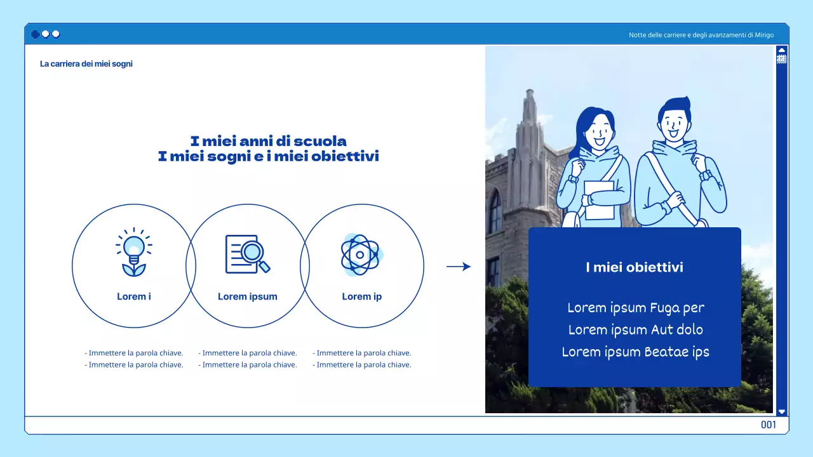Select the lightbulb idea icon in first circle
This screenshot has height=457, width=813.
click(x=133, y=252)
